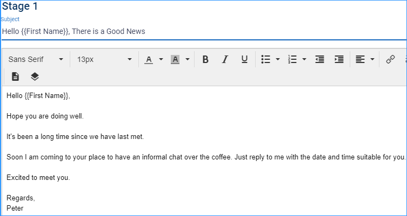
Task: Click the 'Subject' field label
Action: [10, 19]
